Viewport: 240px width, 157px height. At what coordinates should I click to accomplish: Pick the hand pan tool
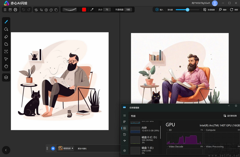(x=6, y=66)
